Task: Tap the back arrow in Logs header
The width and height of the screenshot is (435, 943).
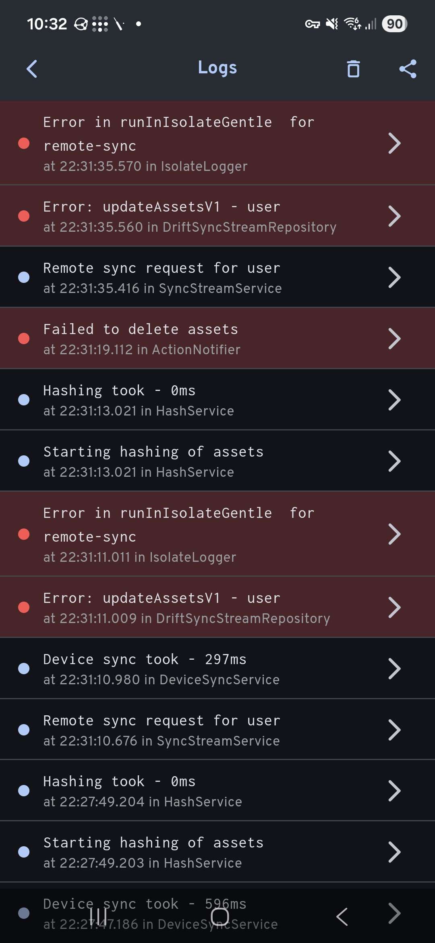Action: (x=32, y=69)
